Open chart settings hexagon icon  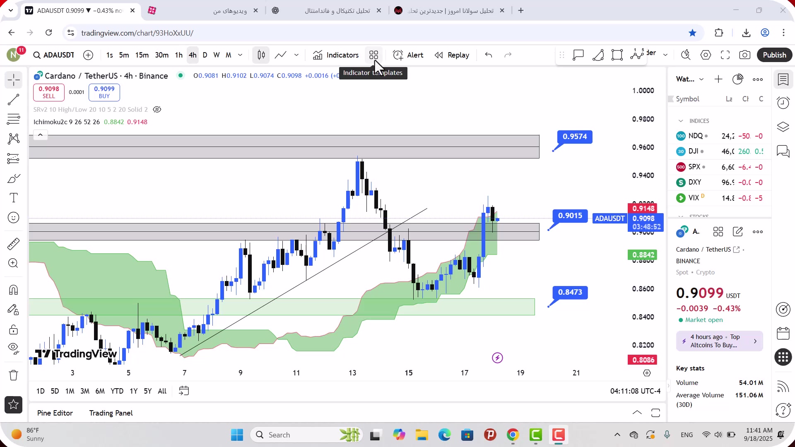(706, 55)
